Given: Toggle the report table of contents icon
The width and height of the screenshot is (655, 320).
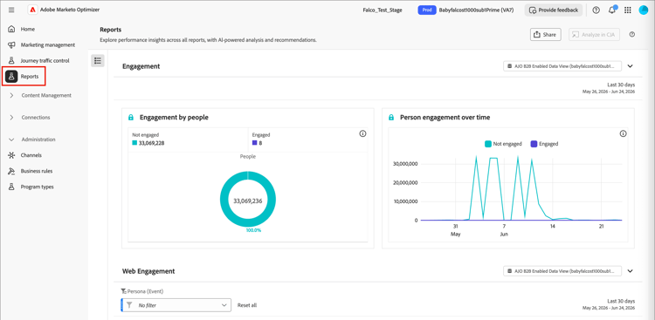Looking at the screenshot, I should [x=98, y=61].
